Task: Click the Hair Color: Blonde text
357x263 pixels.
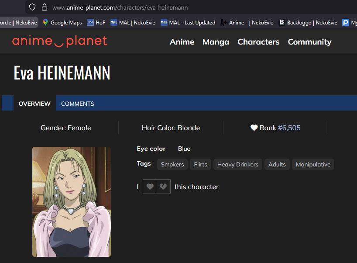Action: click(x=171, y=128)
